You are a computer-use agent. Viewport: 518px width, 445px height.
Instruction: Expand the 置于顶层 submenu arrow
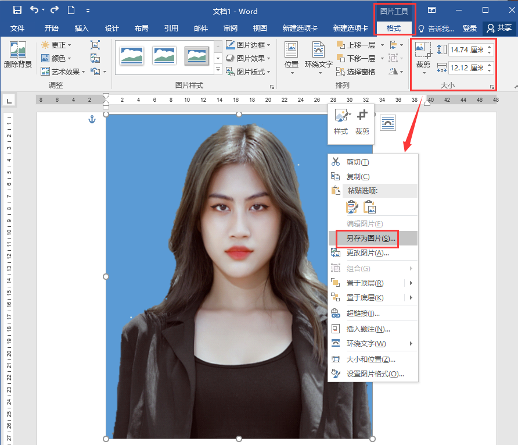411,283
